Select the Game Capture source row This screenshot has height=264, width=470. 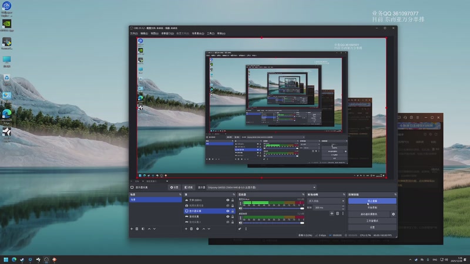click(209, 216)
